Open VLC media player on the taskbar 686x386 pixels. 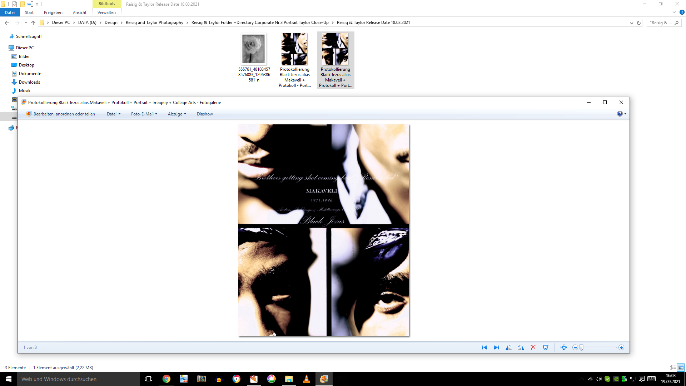pyautogui.click(x=306, y=379)
